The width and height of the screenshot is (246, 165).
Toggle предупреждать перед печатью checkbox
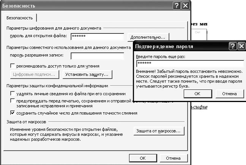(13, 101)
